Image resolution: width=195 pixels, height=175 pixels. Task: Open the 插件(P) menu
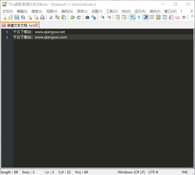[155, 11]
